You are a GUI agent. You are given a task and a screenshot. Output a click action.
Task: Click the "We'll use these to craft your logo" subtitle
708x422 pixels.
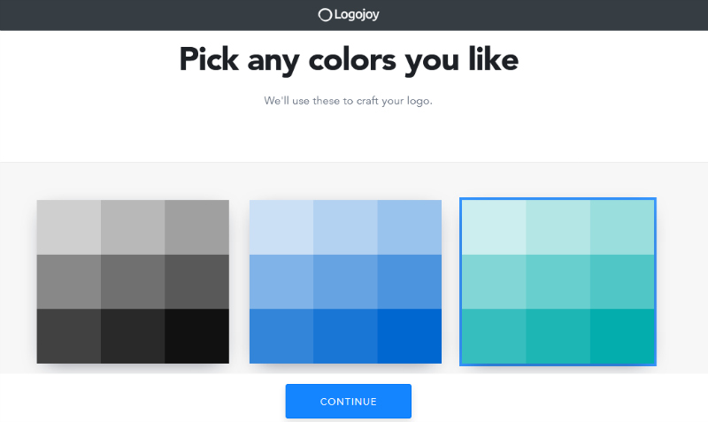click(x=348, y=101)
